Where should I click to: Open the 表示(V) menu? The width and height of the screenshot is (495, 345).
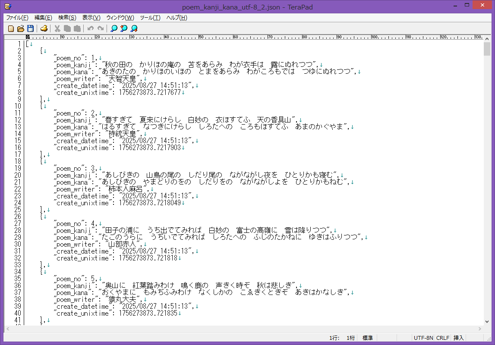pyautogui.click(x=91, y=18)
